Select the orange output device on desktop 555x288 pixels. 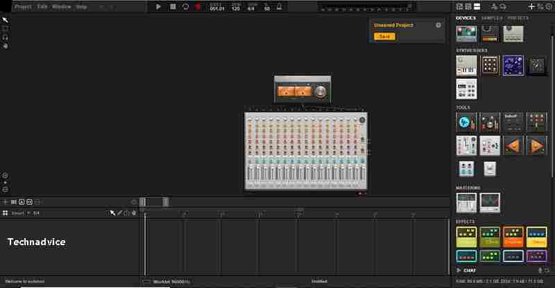(x=302, y=89)
